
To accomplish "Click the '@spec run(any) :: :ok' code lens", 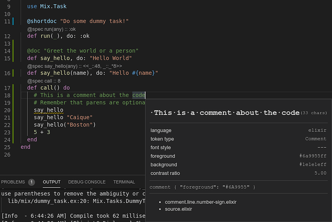I will [x=51, y=29].
